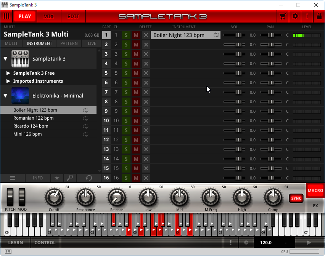
Task: Select the PLAY page button
Action: click(25, 16)
